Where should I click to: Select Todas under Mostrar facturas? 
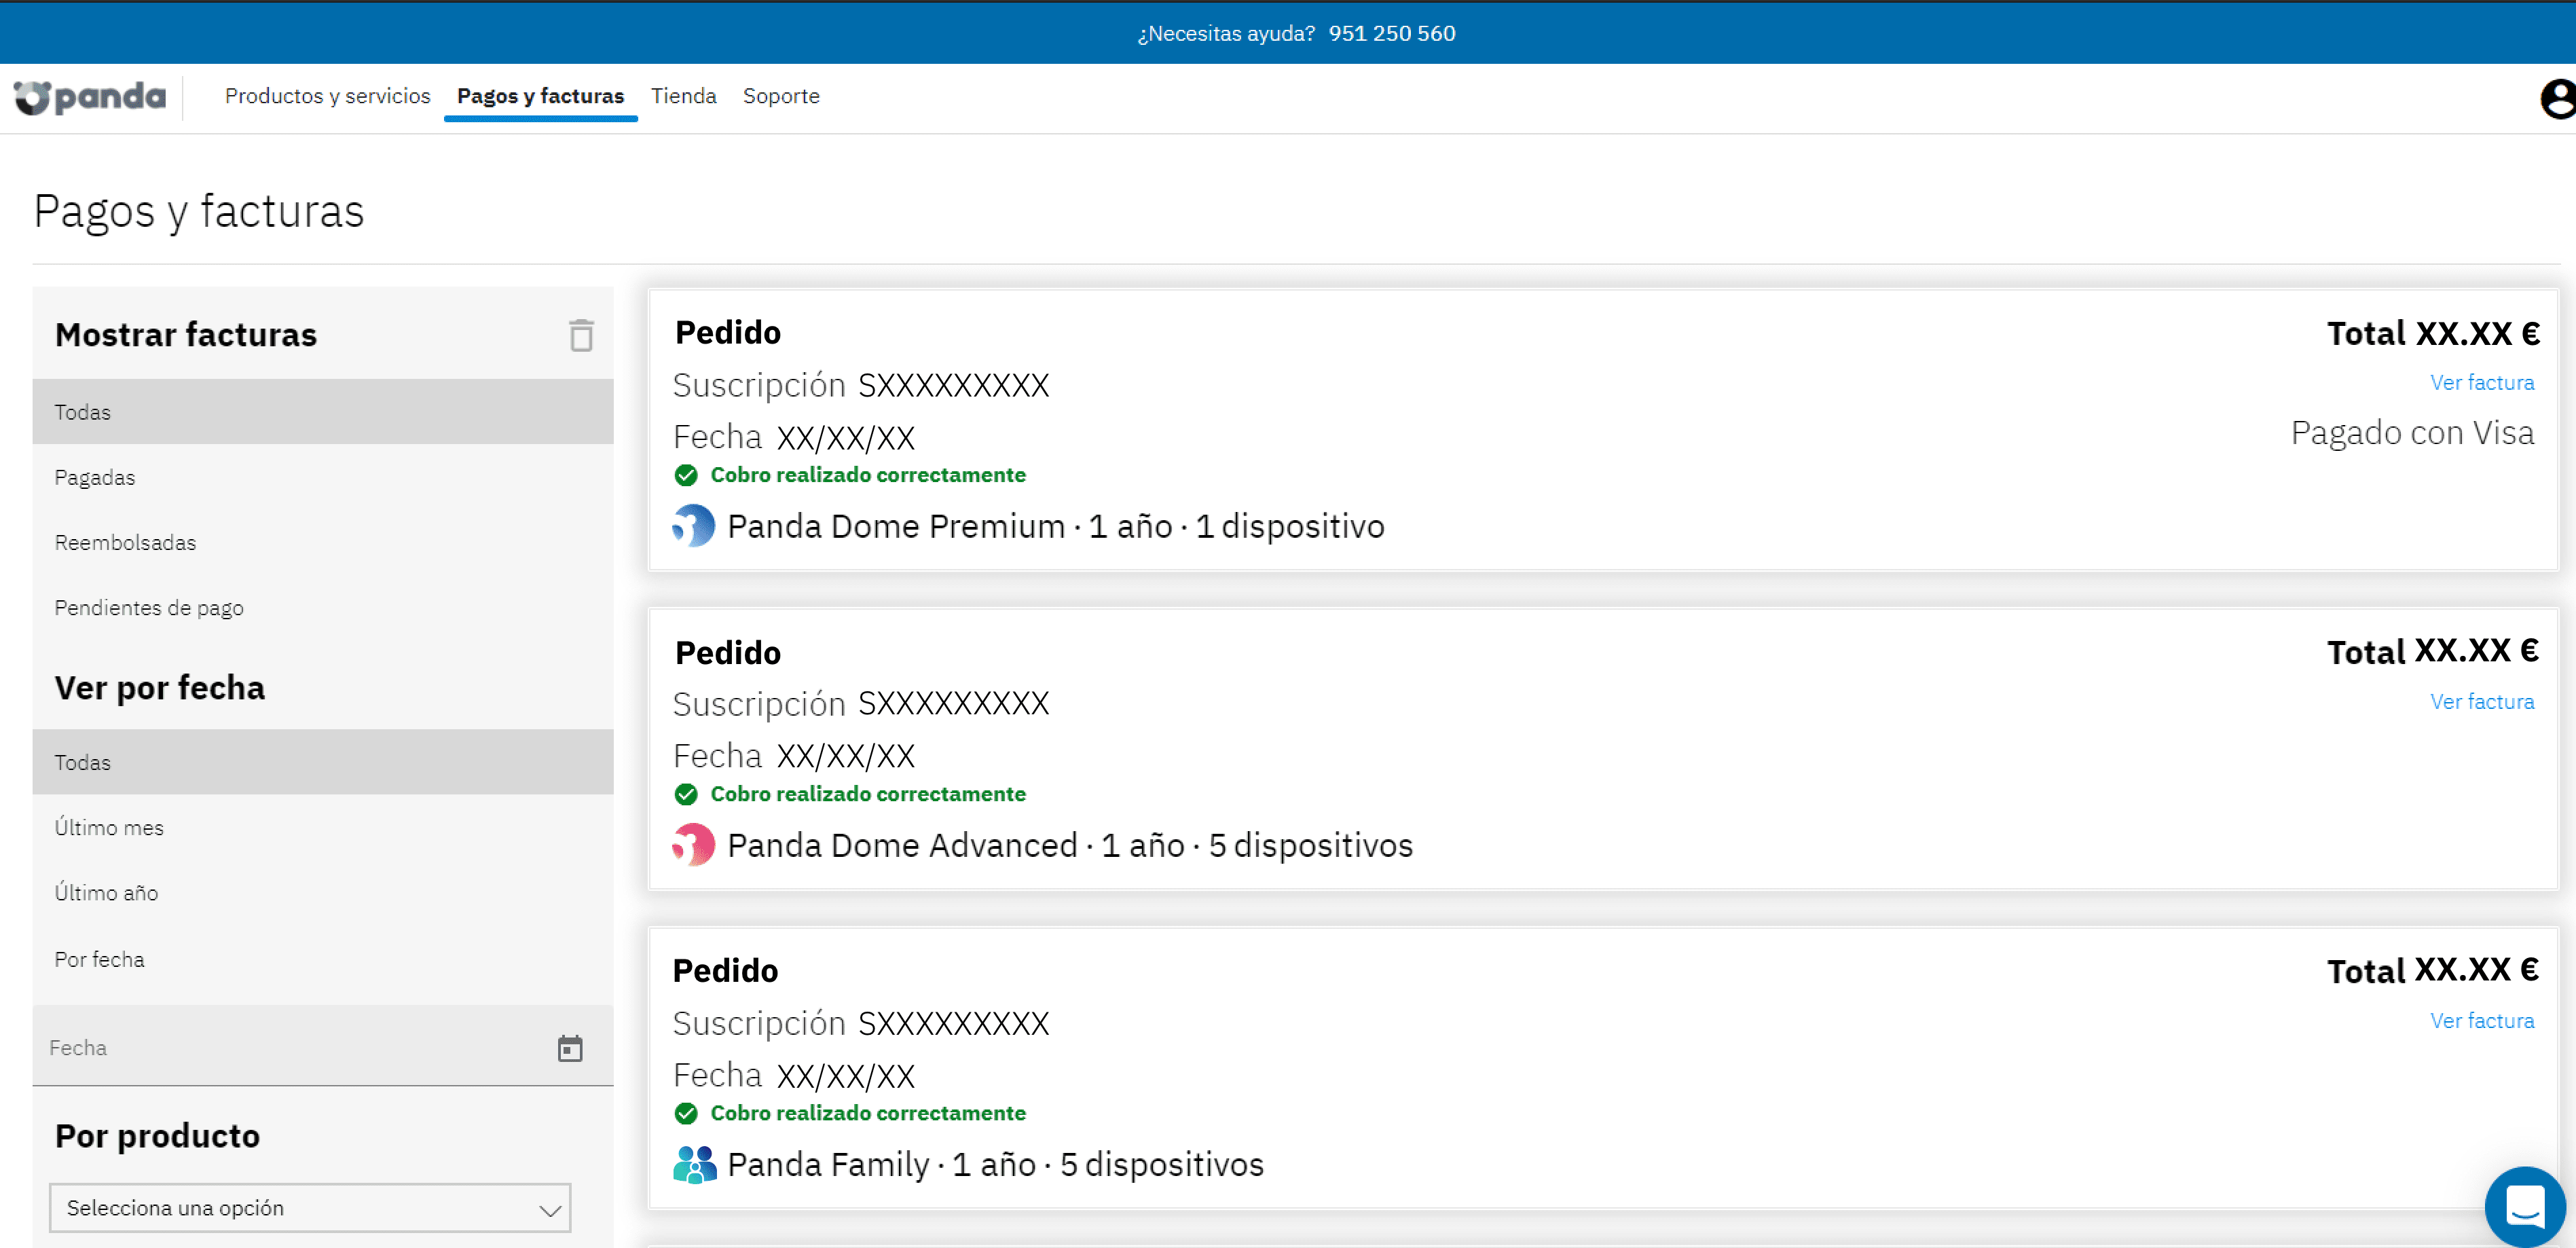(323, 411)
